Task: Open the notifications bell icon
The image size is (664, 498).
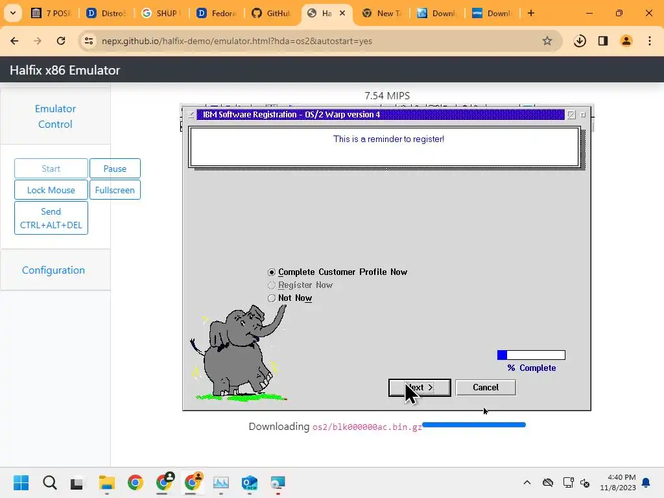Action: 646,482
